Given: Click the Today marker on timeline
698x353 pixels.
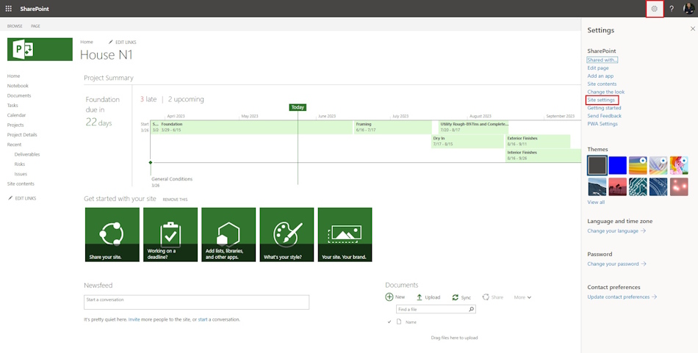Looking at the screenshot, I should pos(298,107).
